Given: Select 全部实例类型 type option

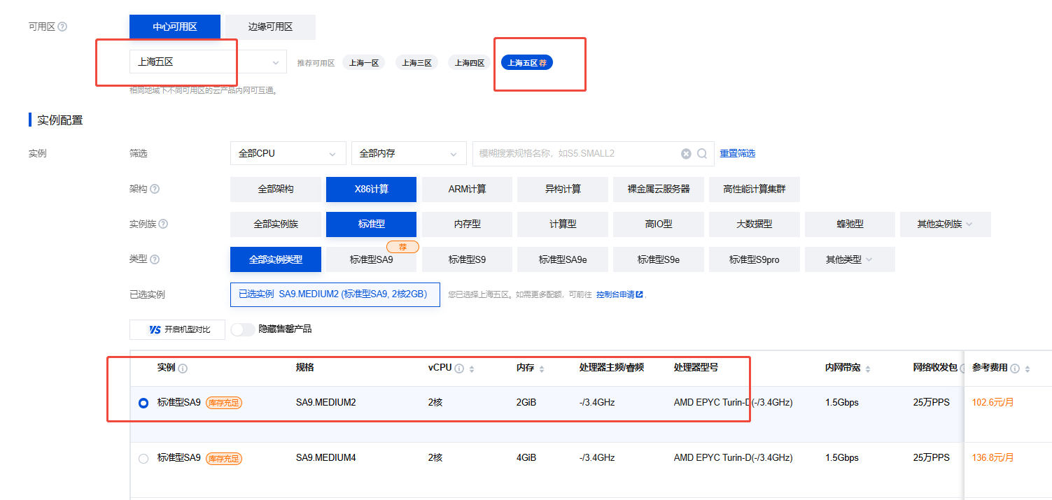Looking at the screenshot, I should pyautogui.click(x=276, y=259).
